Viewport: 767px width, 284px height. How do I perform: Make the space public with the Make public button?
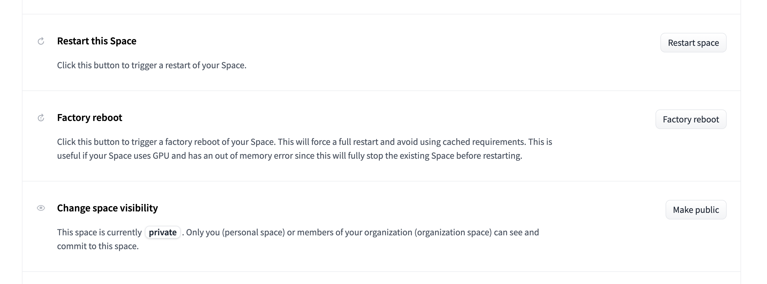tap(696, 210)
